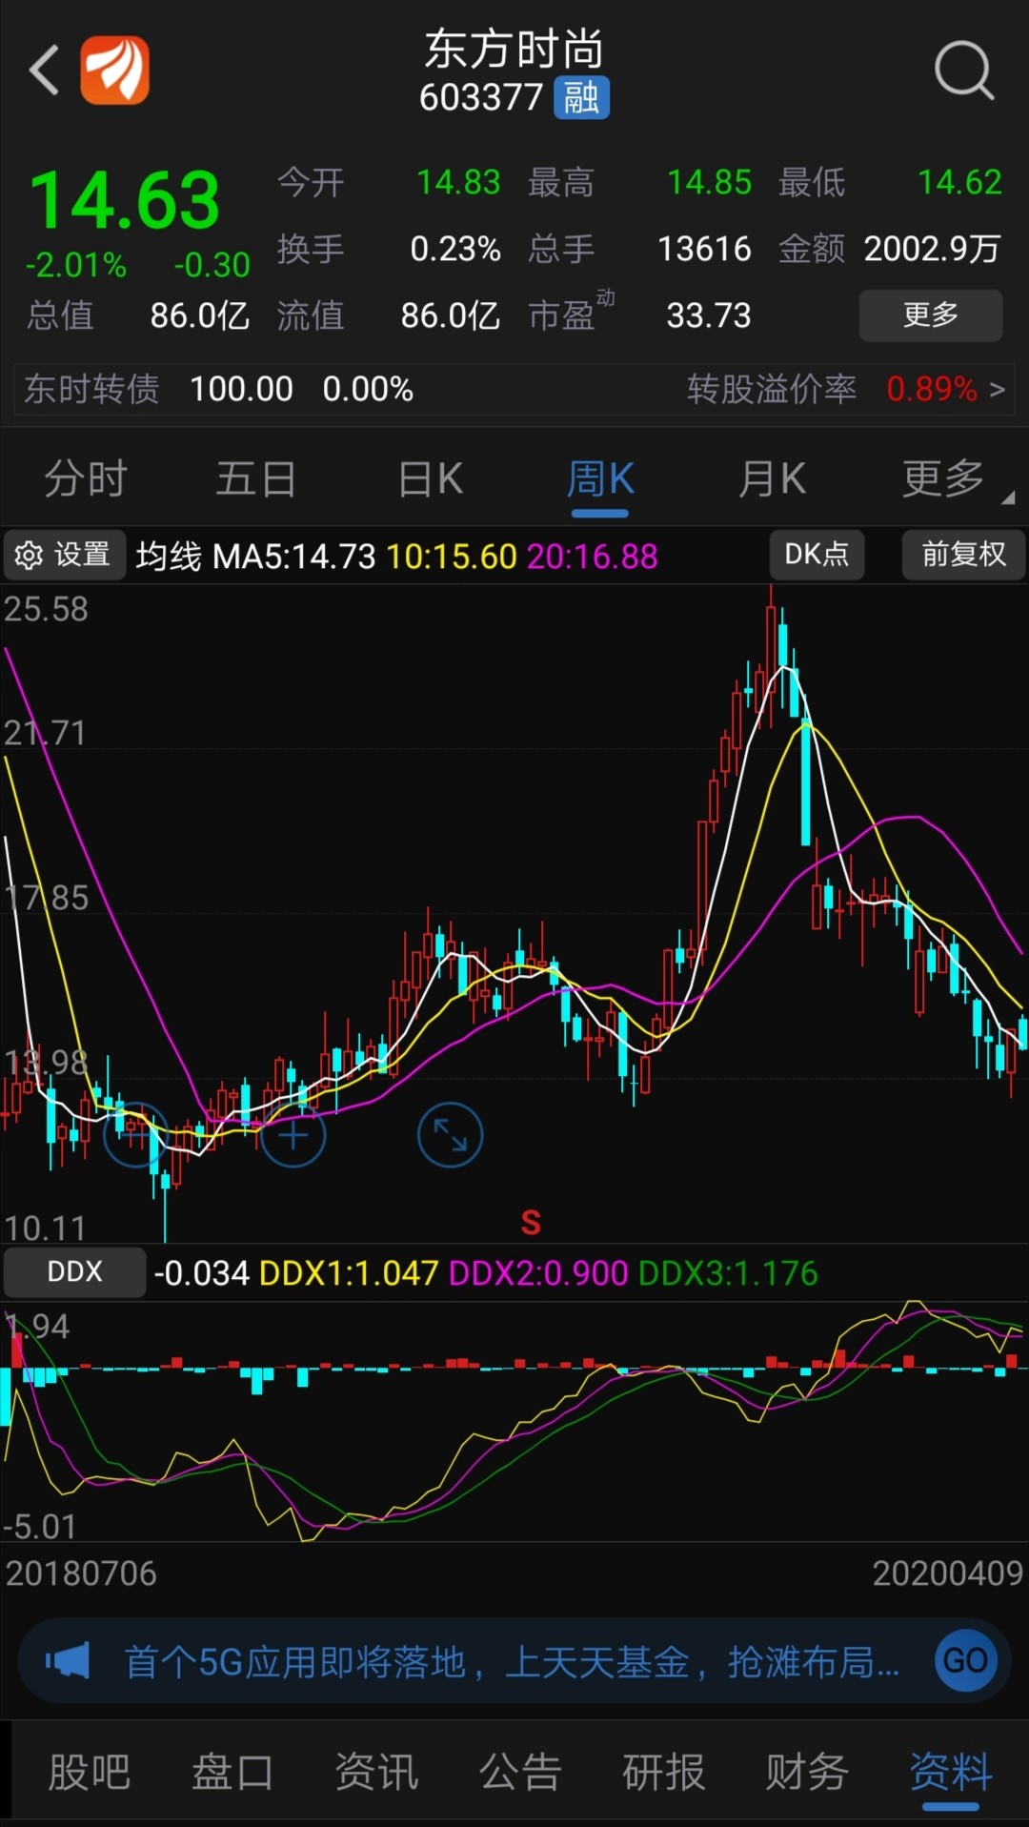This screenshot has width=1029, height=1827.
Task: Tap the end date 20200409
Action: [948, 1573]
